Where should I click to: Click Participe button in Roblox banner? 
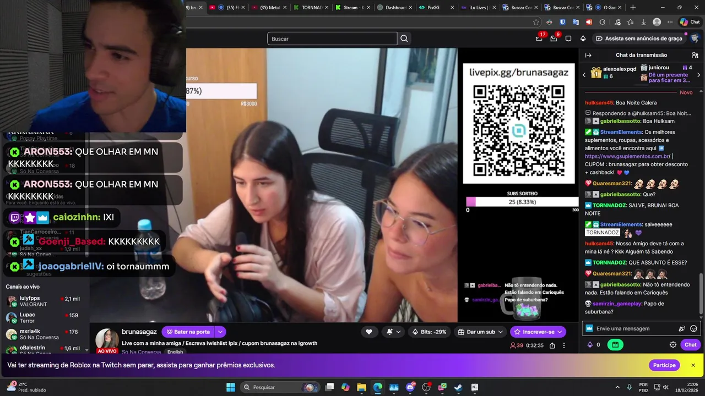[664, 365]
